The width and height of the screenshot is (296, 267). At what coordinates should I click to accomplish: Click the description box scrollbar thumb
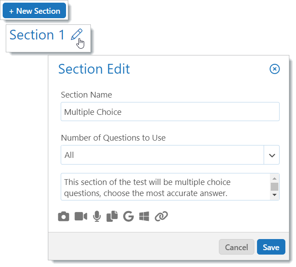[274, 187]
